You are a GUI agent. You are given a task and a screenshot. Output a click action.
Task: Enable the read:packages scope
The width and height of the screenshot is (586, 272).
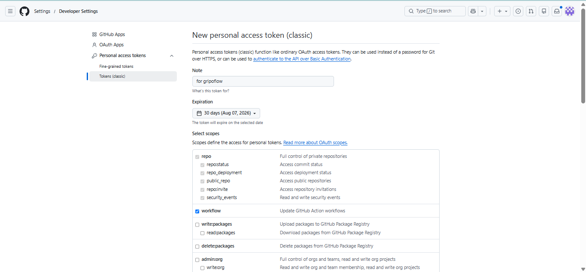click(202, 233)
